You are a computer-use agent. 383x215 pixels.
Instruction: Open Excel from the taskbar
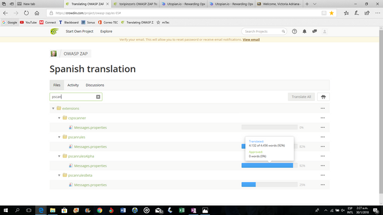tap(181, 210)
